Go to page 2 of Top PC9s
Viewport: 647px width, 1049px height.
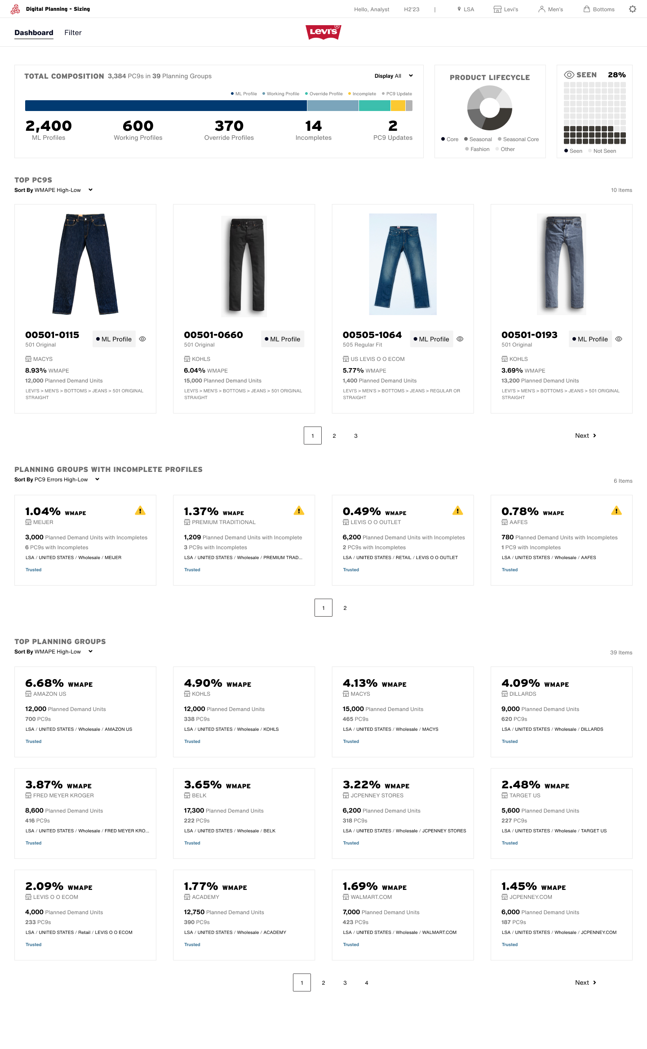click(334, 435)
